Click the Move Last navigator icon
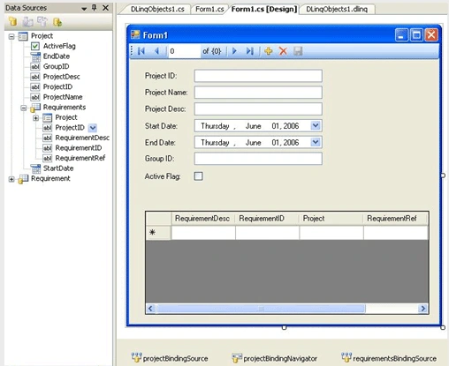This screenshot has height=366, width=449. 249,51
